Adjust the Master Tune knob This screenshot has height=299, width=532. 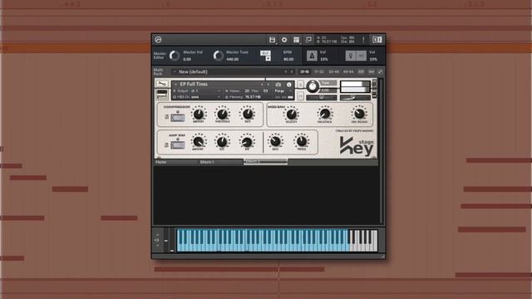[x=218, y=56]
